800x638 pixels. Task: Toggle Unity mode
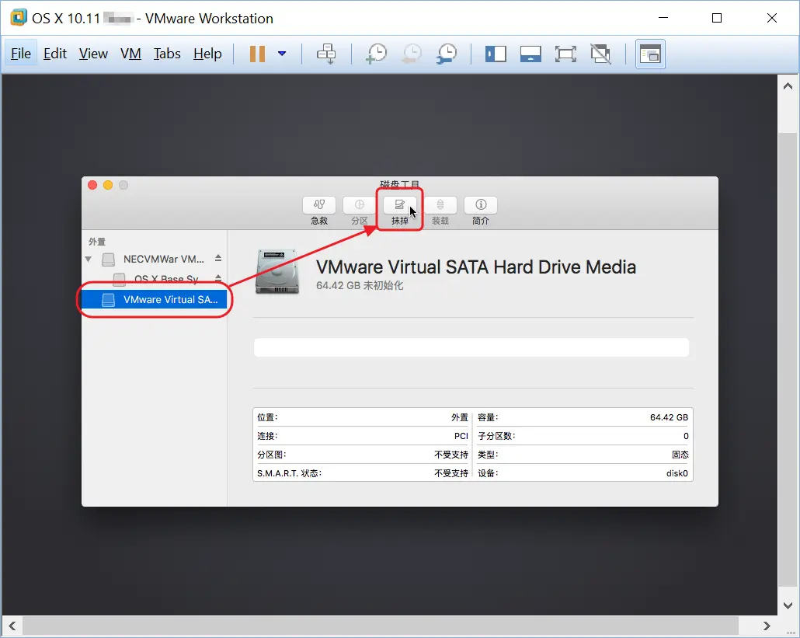[601, 54]
